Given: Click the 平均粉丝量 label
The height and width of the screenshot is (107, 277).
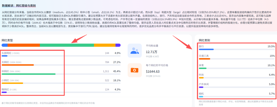Looking at the screenshot, I should (x=152, y=46).
